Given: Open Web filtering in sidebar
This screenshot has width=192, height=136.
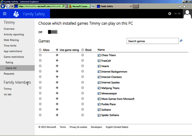Looking at the screenshot, I should point(11,40).
